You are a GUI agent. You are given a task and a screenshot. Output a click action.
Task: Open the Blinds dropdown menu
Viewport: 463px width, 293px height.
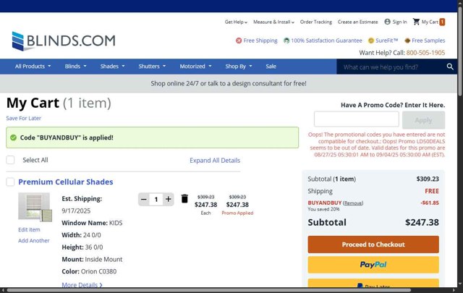[x=75, y=66]
